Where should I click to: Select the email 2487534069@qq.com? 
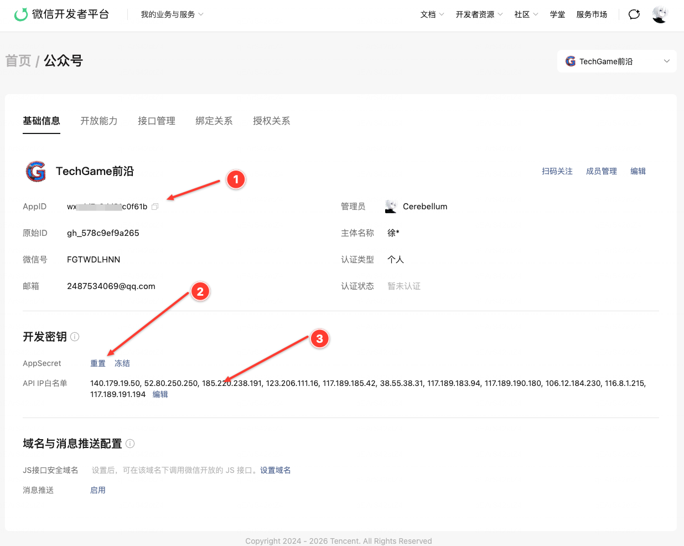[111, 286]
